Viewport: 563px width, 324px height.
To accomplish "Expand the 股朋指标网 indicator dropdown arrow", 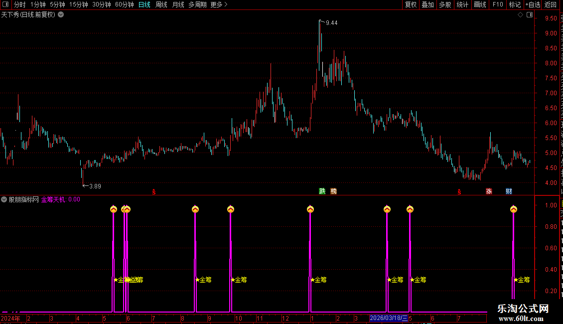I will coord(4,199).
